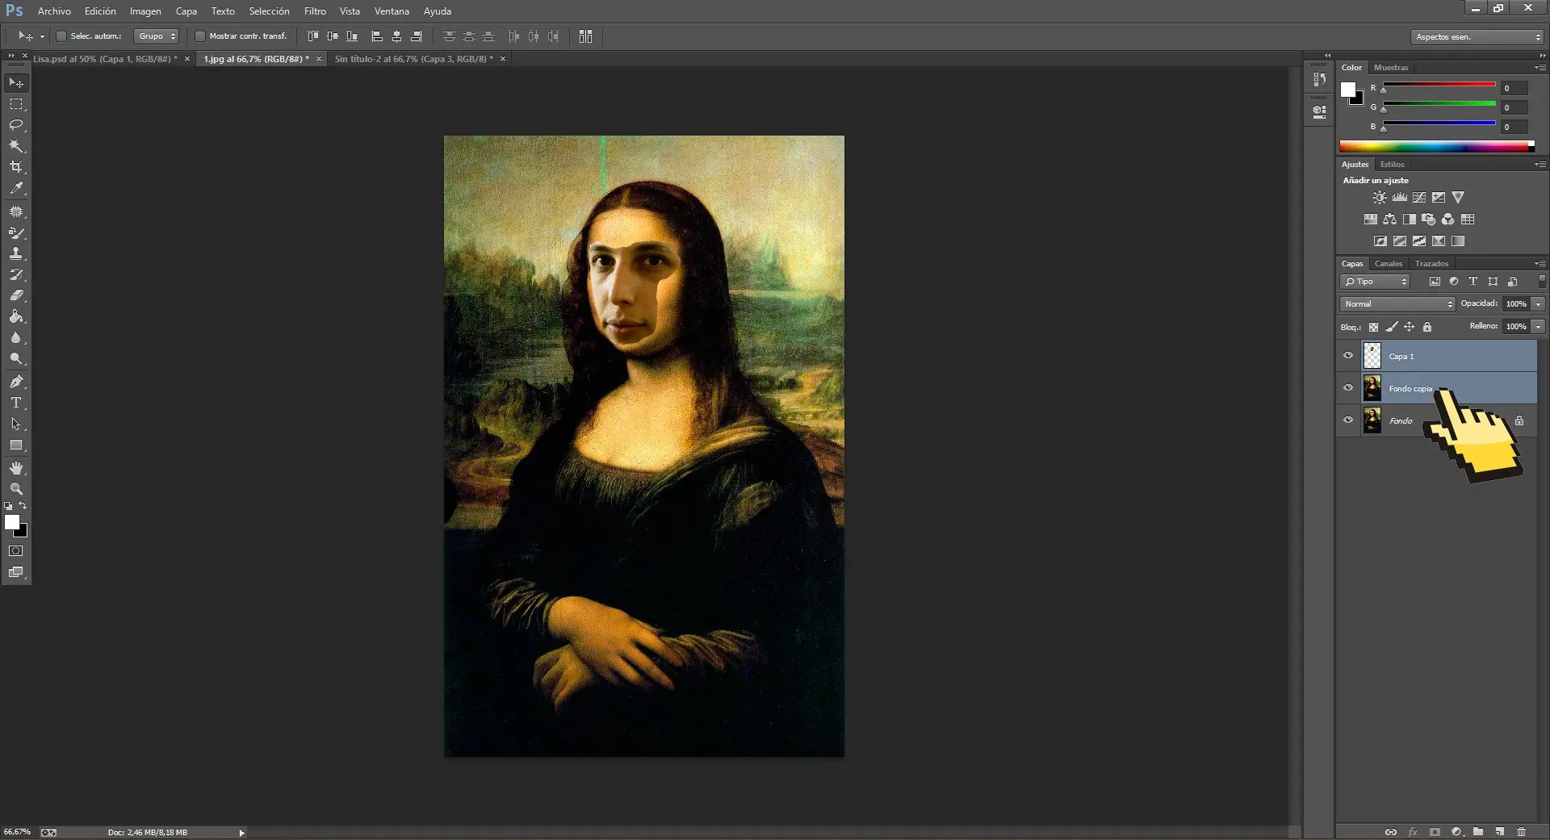Image resolution: width=1550 pixels, height=840 pixels.
Task: Hide the Fondo copia layer
Action: 1347,388
